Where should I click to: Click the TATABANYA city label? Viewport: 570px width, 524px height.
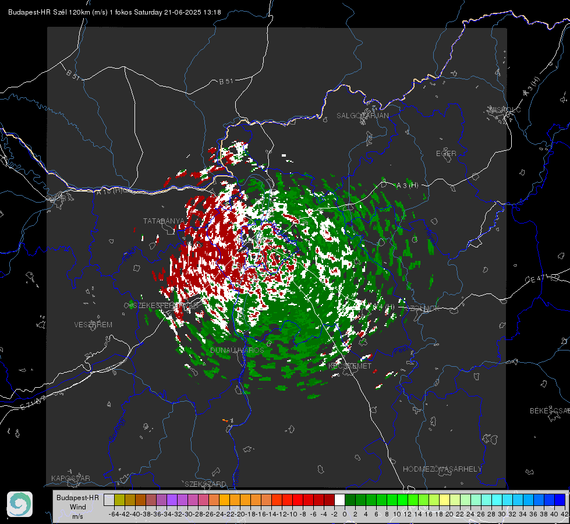(x=164, y=221)
